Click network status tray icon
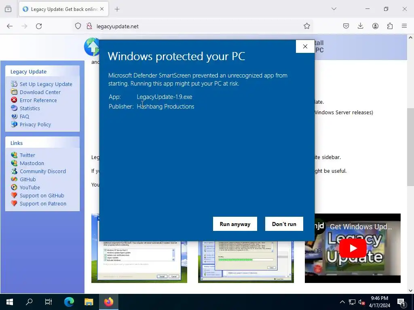This screenshot has width=414, height=310. (x=352, y=302)
